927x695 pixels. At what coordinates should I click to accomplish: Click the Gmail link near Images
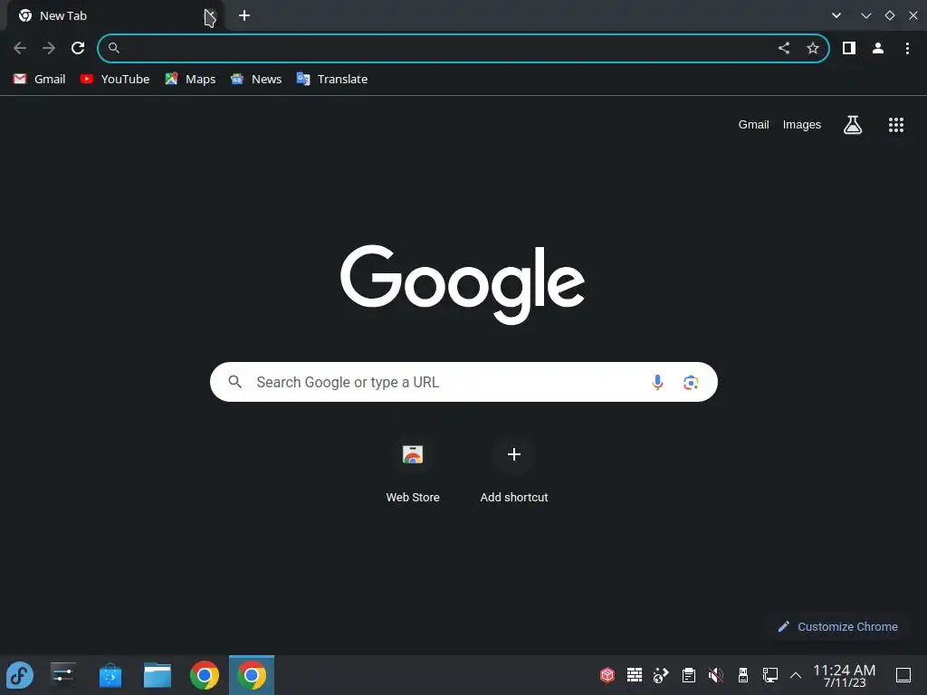753,125
